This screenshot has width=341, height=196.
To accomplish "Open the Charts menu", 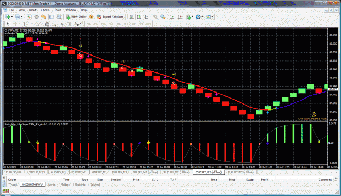I will tap(45, 10).
